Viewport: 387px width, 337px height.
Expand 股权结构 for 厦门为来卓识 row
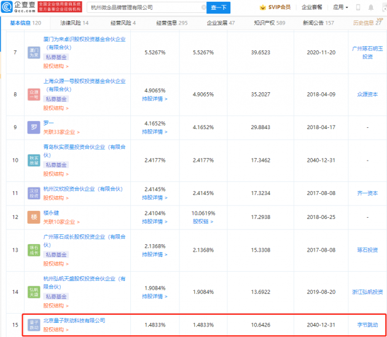click(x=56, y=66)
